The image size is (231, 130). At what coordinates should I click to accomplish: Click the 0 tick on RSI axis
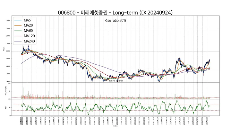coord(10,116)
